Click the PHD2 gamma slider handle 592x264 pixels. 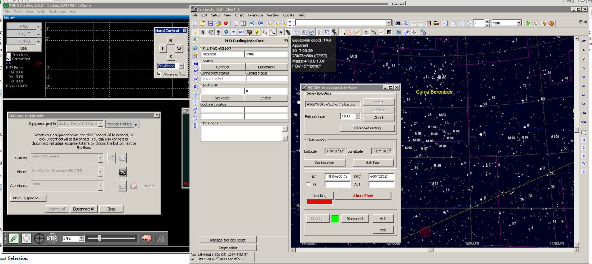click(100, 238)
